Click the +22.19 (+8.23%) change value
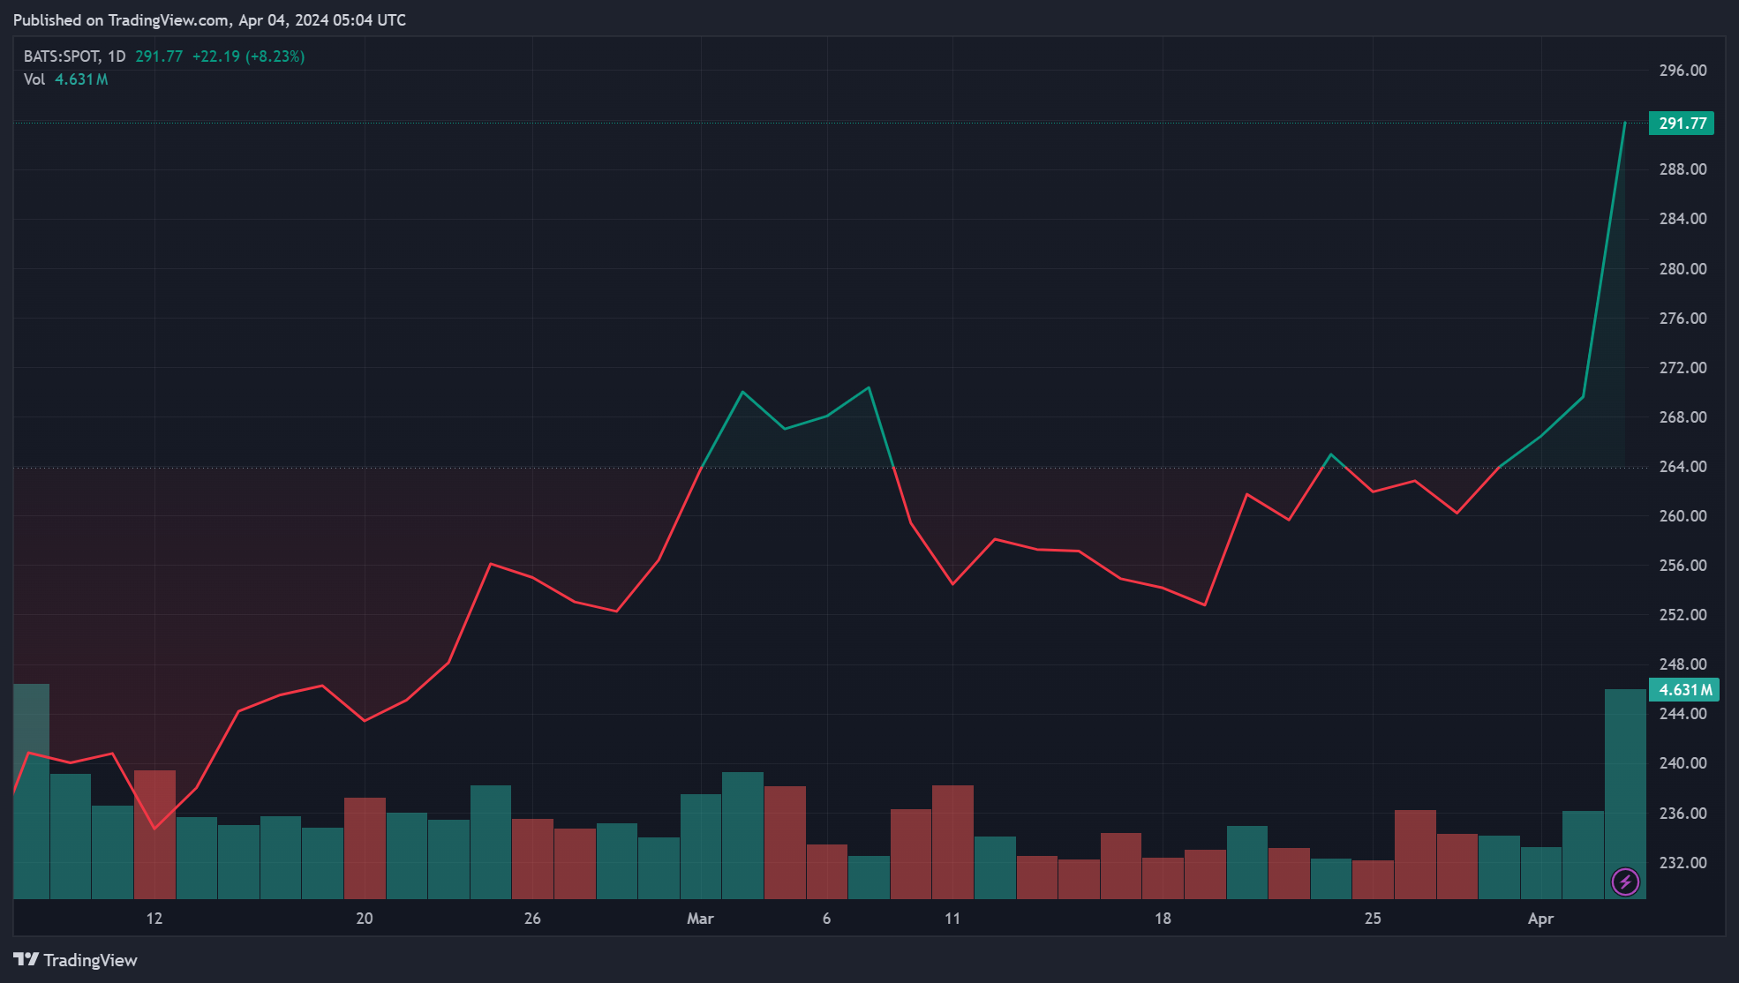Image resolution: width=1739 pixels, height=983 pixels. point(248,56)
